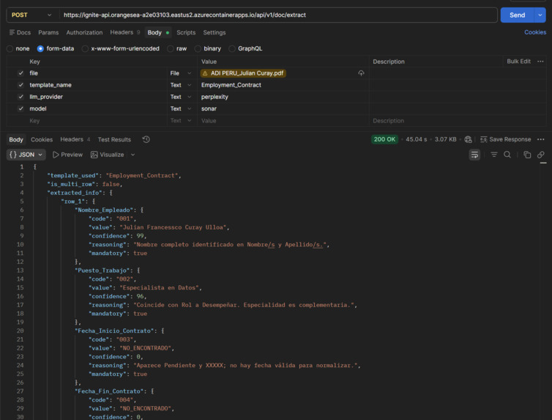This screenshot has height=420, width=552.
Task: Click the perplexity value cell
Action: (283, 97)
